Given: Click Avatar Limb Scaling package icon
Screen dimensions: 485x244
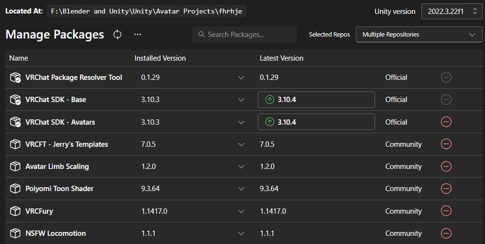Looking at the screenshot, I should (x=15, y=167).
